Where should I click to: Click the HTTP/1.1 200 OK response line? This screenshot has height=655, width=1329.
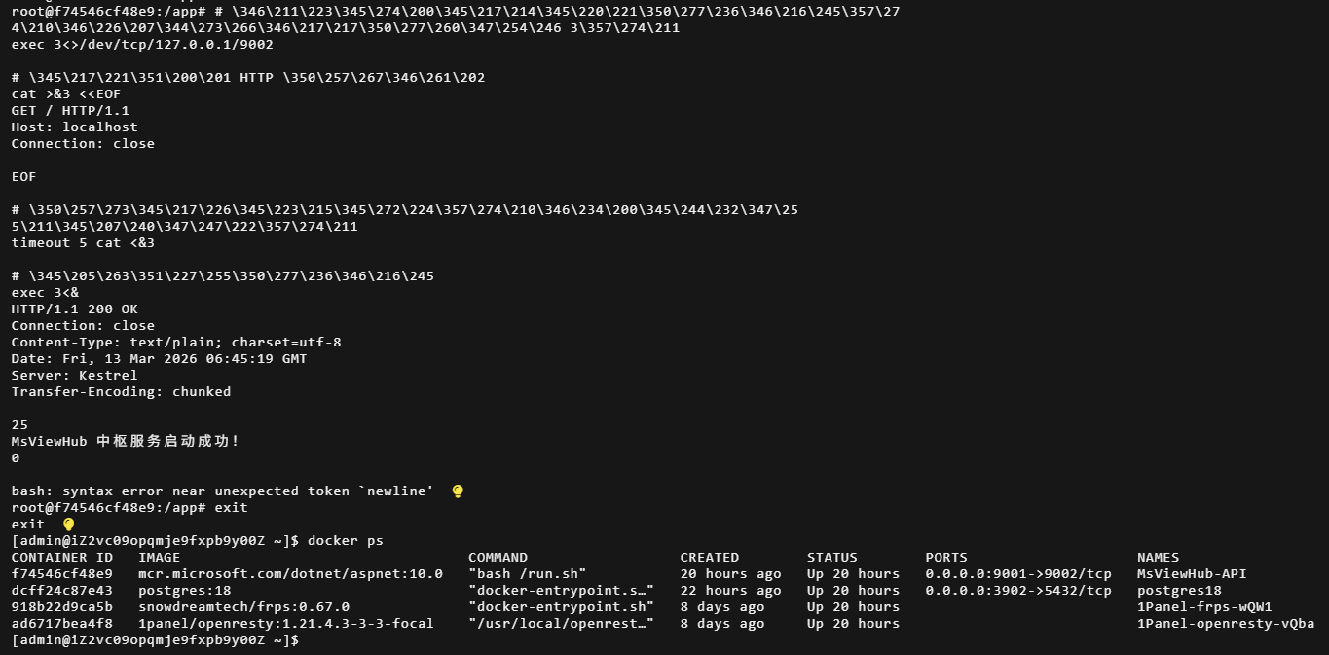point(74,309)
